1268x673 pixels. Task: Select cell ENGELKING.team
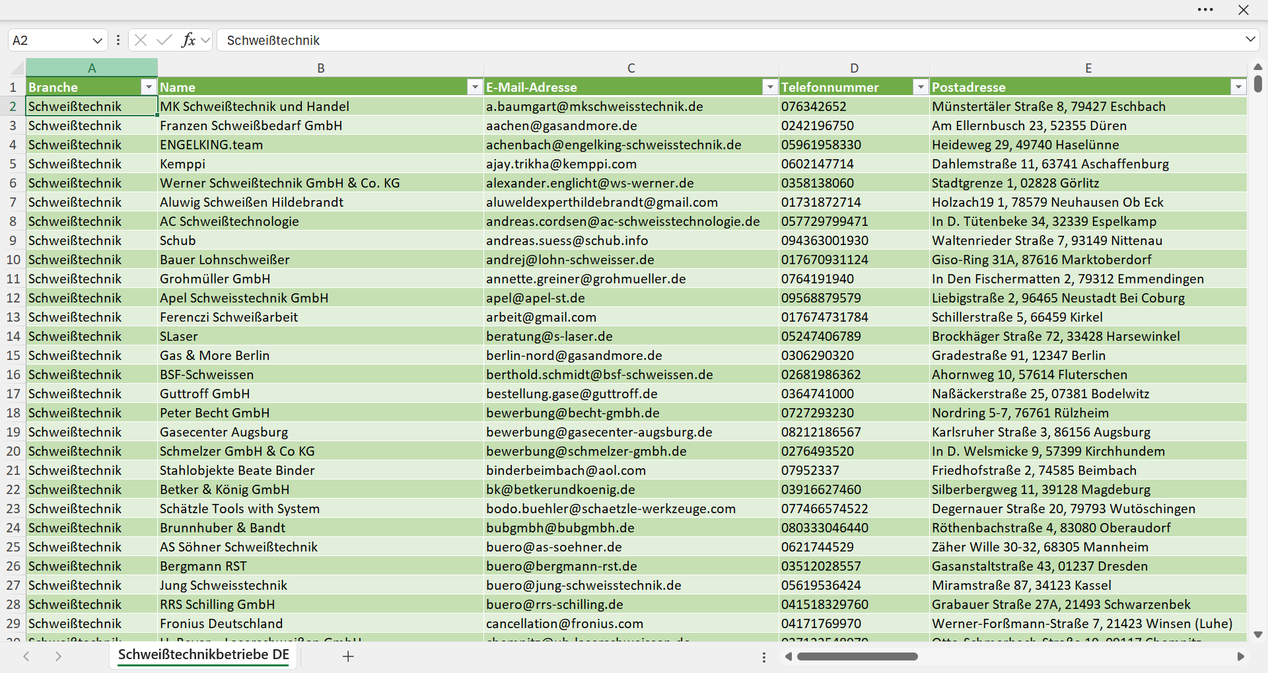tap(321, 145)
